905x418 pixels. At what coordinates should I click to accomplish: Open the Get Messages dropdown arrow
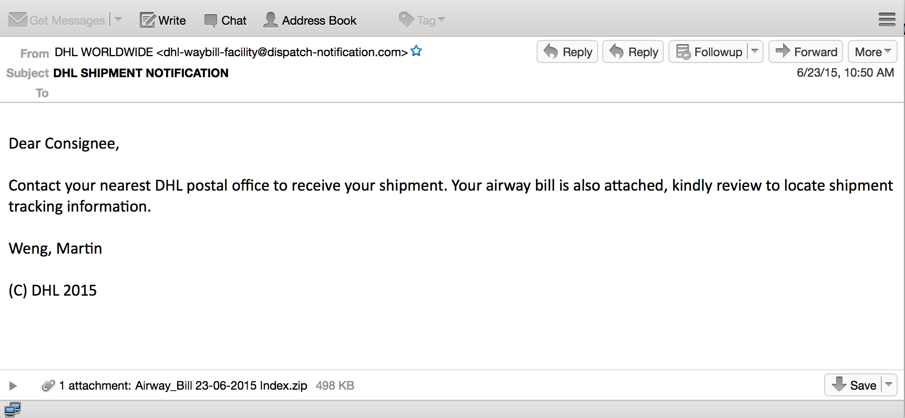point(118,20)
